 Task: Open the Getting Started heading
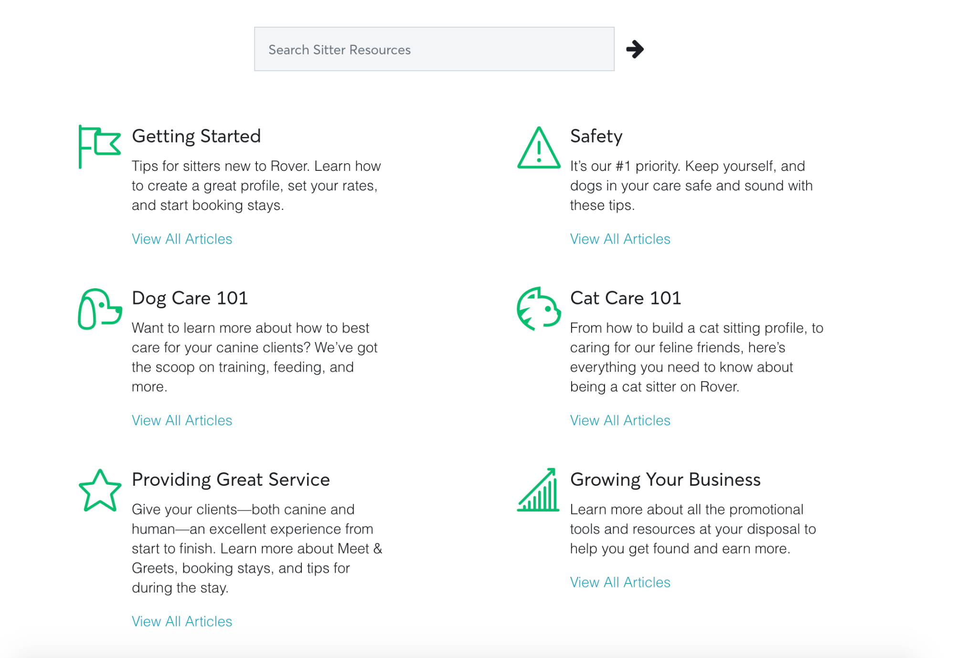(x=196, y=136)
